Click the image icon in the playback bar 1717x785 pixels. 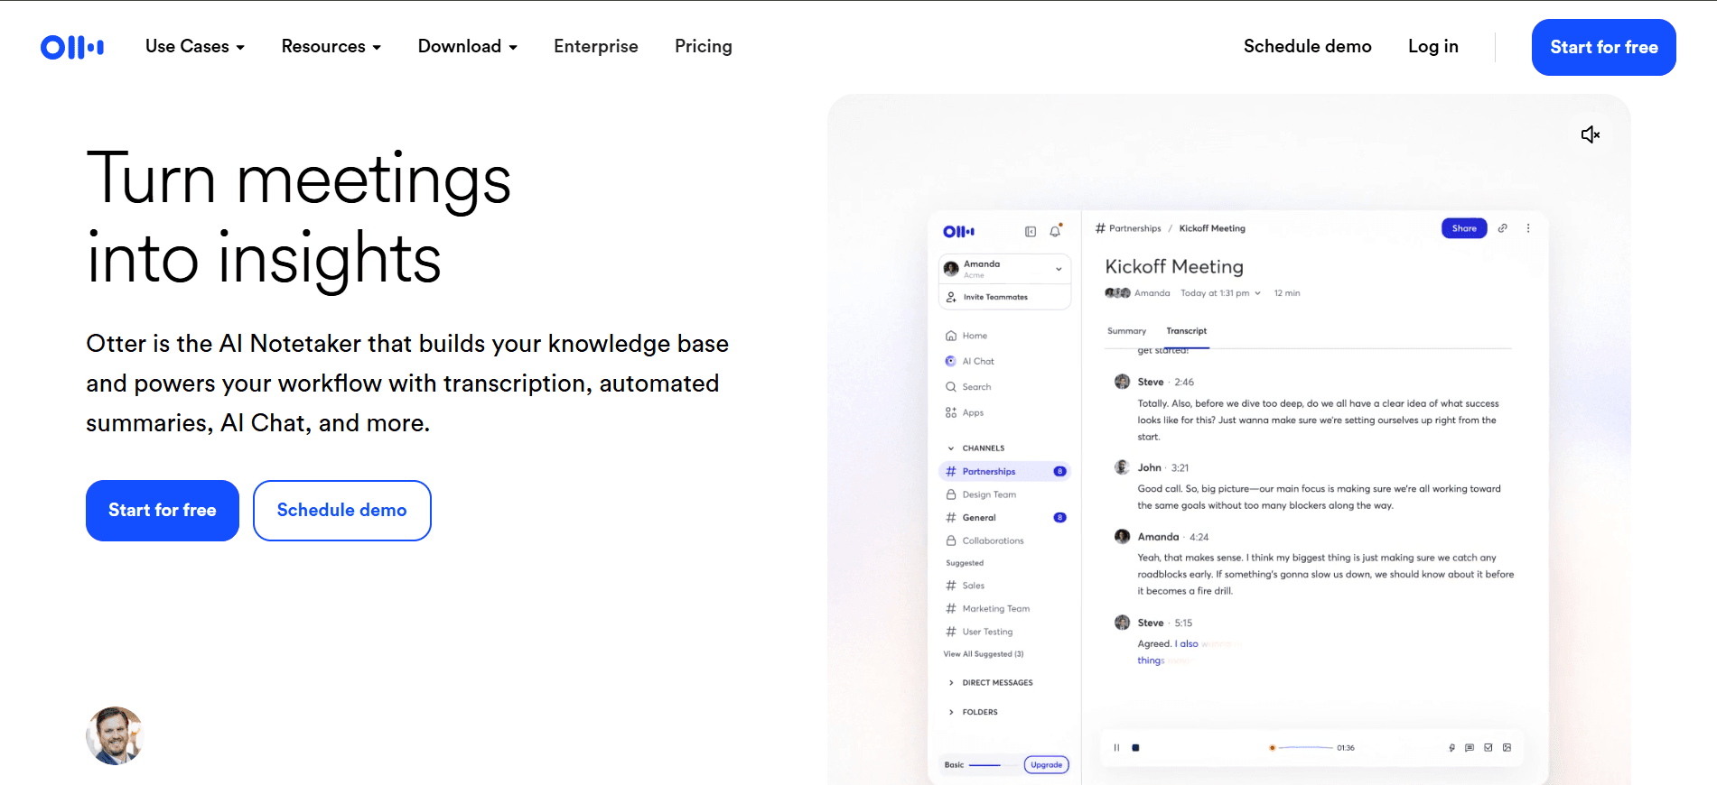[x=1507, y=747]
